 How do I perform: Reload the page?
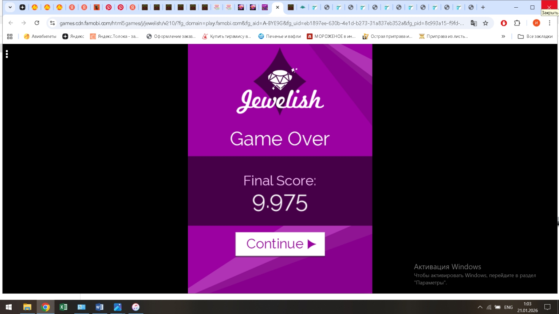pos(37,23)
